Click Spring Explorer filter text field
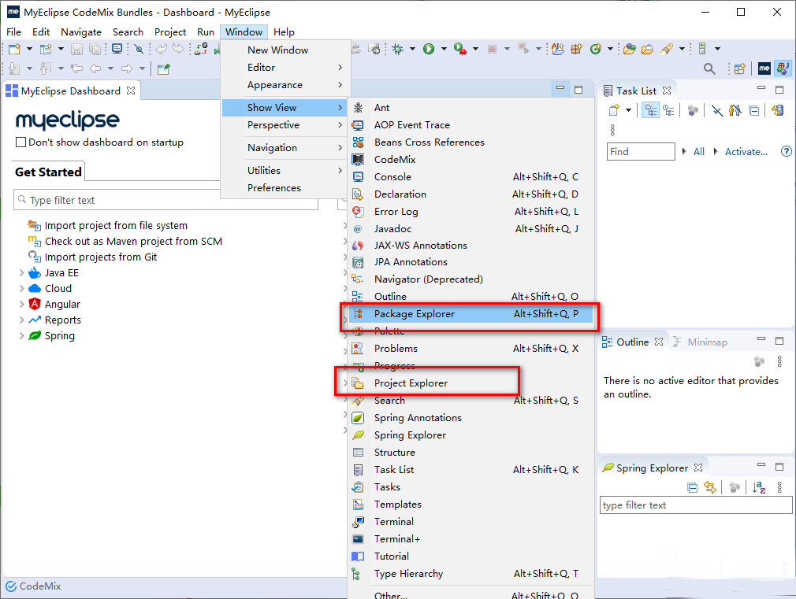Screen dimensions: 796x599 coord(696,505)
